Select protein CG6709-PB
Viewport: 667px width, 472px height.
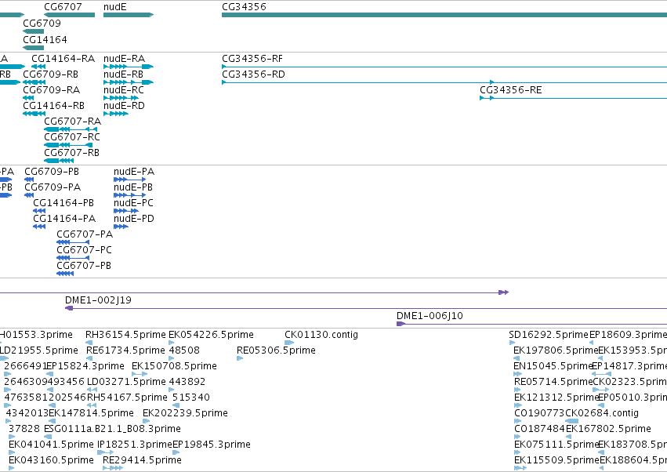(x=29, y=180)
